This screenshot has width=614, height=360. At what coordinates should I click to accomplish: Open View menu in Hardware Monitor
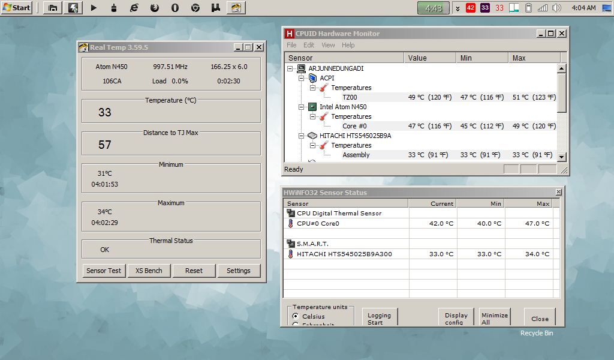coord(328,45)
